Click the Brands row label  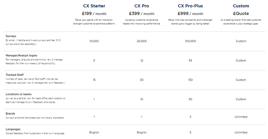point(11,114)
